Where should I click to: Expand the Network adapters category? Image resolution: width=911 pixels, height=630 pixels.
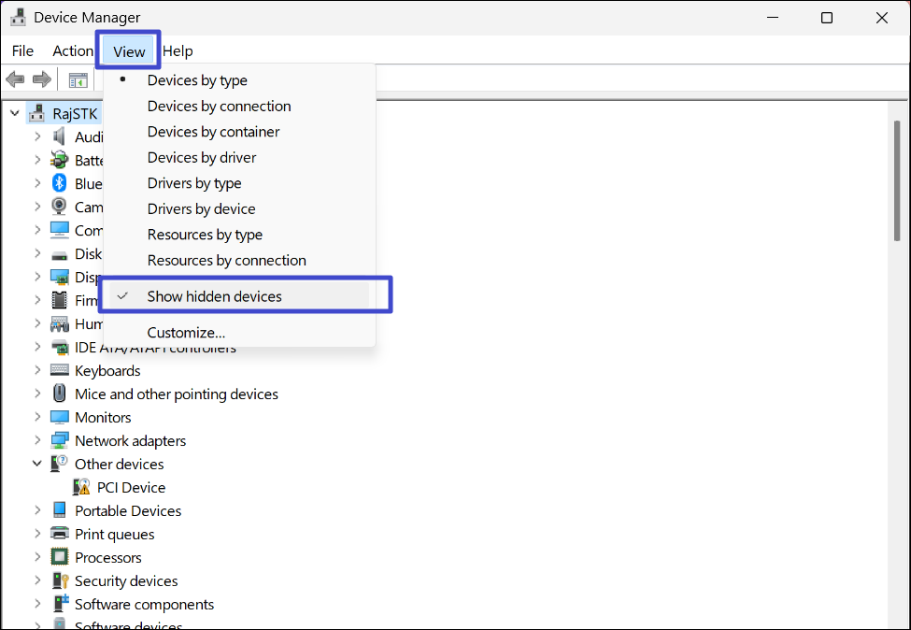tap(37, 440)
